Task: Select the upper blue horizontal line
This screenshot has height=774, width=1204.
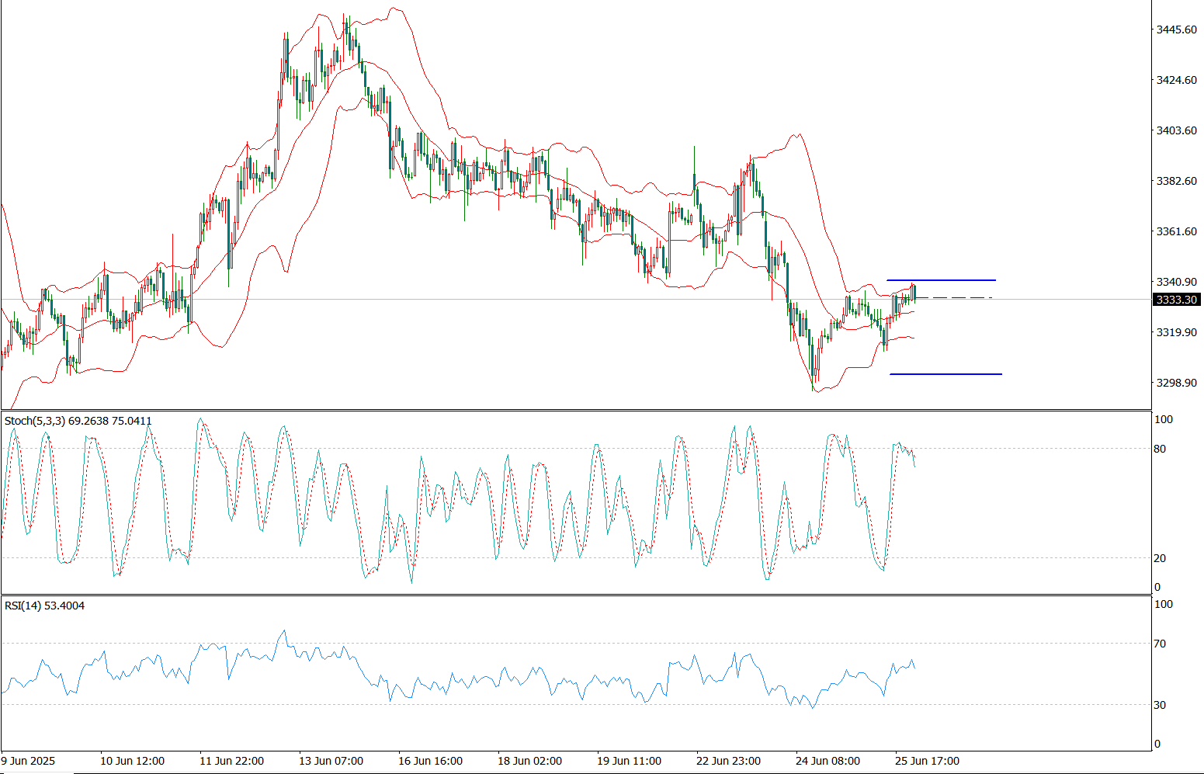Action: [x=941, y=279]
